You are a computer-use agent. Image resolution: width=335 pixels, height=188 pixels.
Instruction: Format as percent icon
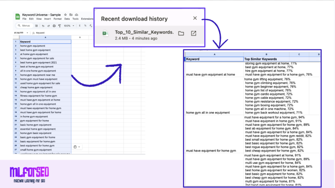tap(85, 26)
